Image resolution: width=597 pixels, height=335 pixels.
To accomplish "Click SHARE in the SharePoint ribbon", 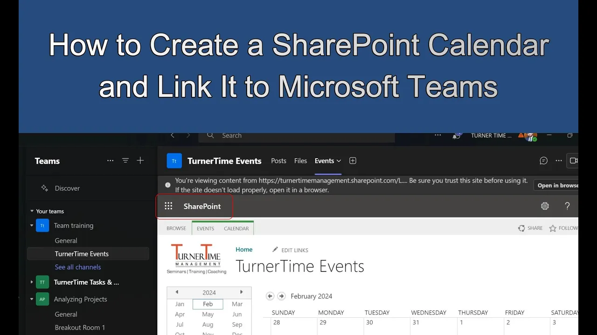I will tap(530, 228).
